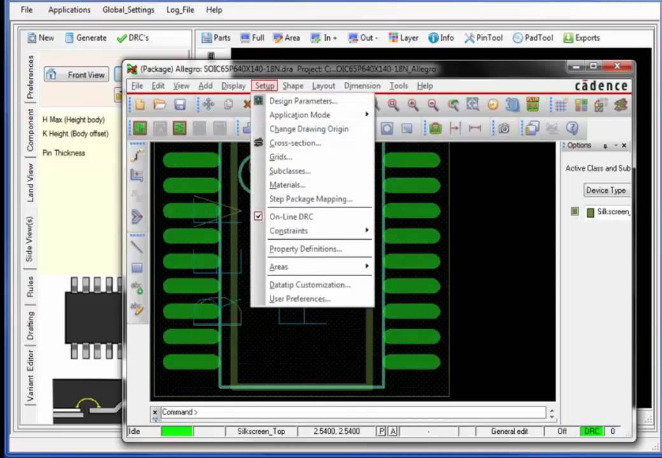Click the Allegro Save disk icon
The width and height of the screenshot is (662, 458).
tap(180, 104)
